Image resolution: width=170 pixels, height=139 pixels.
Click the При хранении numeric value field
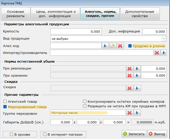tap(154, 75)
